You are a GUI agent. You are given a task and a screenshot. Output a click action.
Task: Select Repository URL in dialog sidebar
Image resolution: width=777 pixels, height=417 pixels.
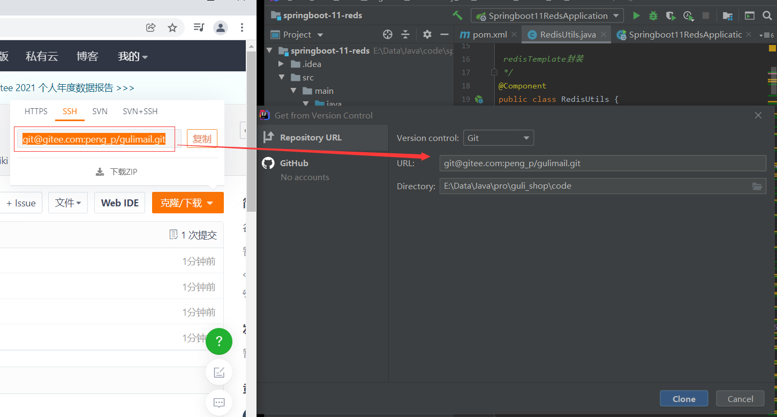coord(322,137)
